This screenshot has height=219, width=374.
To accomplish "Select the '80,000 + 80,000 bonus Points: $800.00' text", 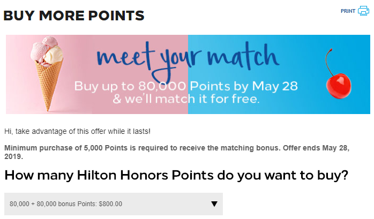I will click(66, 204).
